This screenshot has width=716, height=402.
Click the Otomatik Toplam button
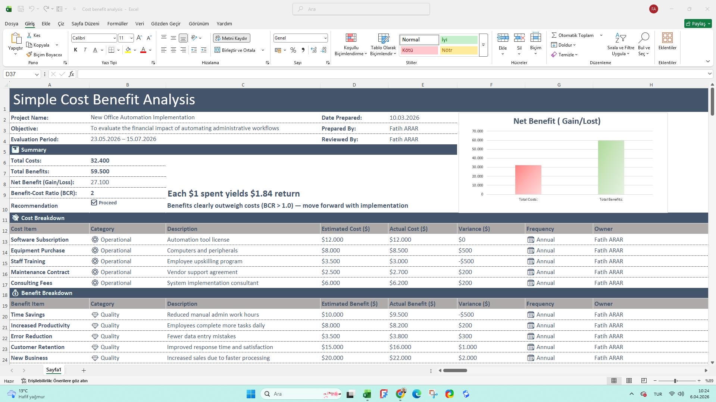(573, 35)
